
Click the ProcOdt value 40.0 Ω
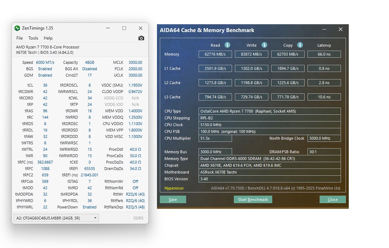tap(135, 149)
